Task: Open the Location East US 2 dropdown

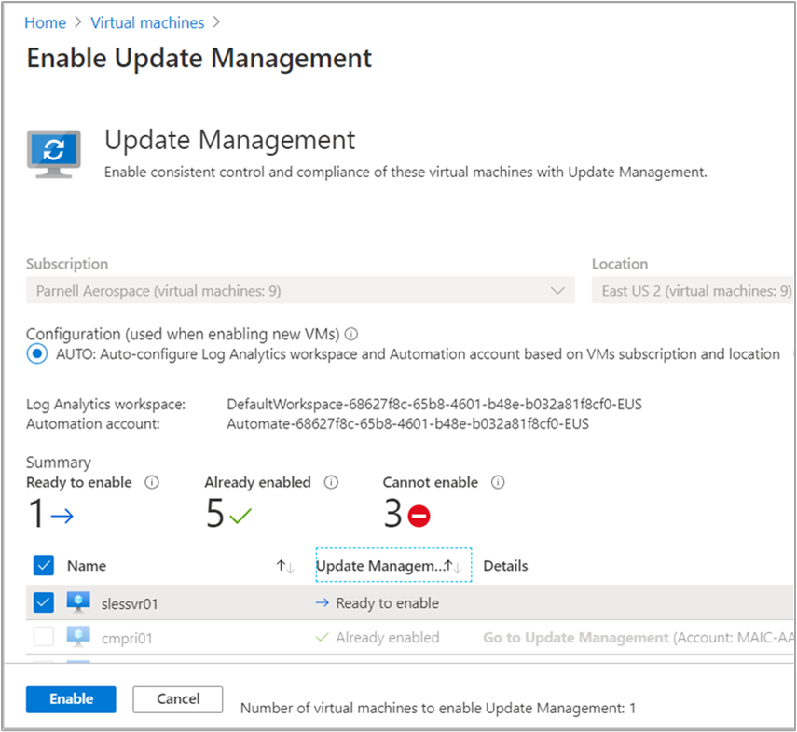Action: pyautogui.click(x=693, y=290)
